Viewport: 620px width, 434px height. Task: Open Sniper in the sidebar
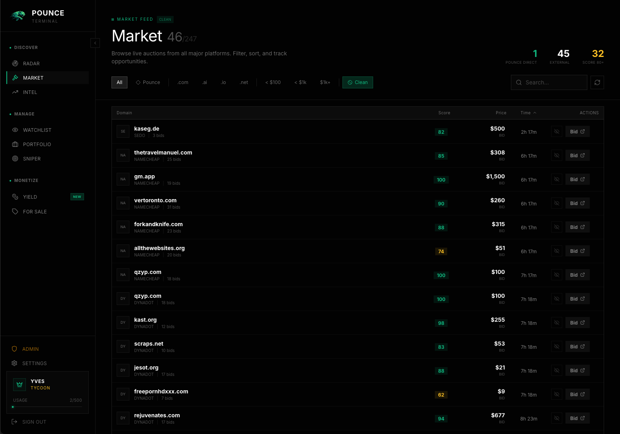(x=47, y=158)
